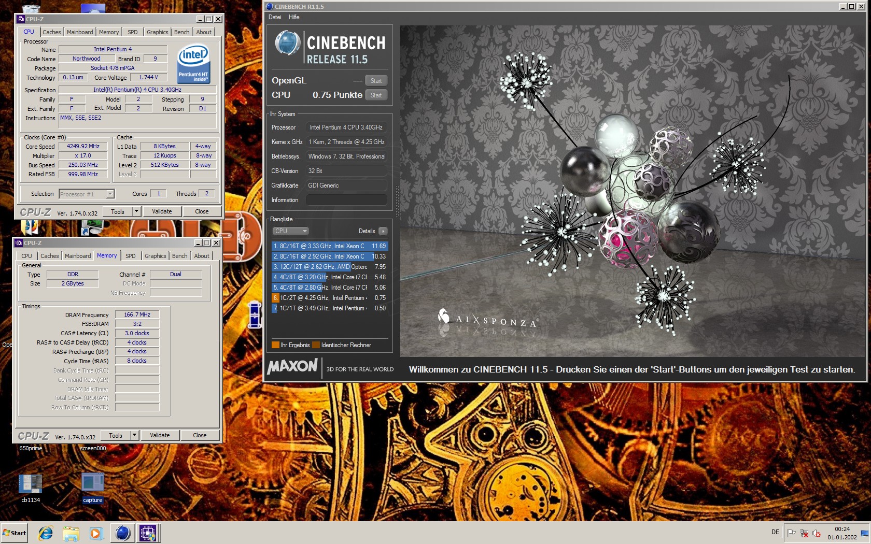
Task: Click the blue display tray icon
Action: coord(864,533)
